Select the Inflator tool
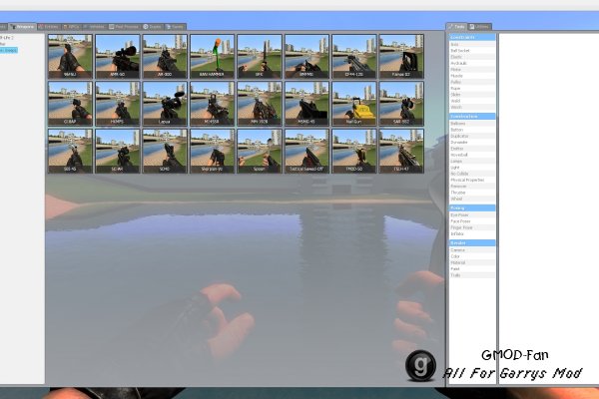This screenshot has width=599, height=399. 472,233
